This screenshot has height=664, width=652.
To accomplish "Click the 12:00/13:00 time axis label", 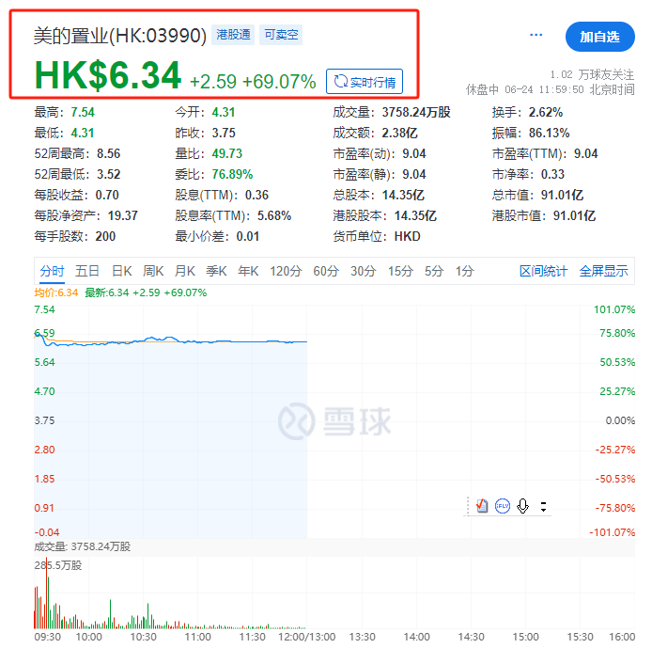I will 307,637.
